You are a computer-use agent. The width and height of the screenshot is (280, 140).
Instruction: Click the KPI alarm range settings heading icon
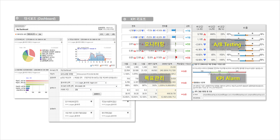(193, 64)
